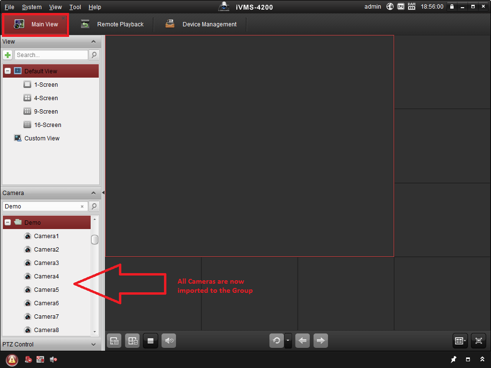Mute audio with the speaker icon
The width and height of the screenshot is (491, 368).
pos(169,341)
